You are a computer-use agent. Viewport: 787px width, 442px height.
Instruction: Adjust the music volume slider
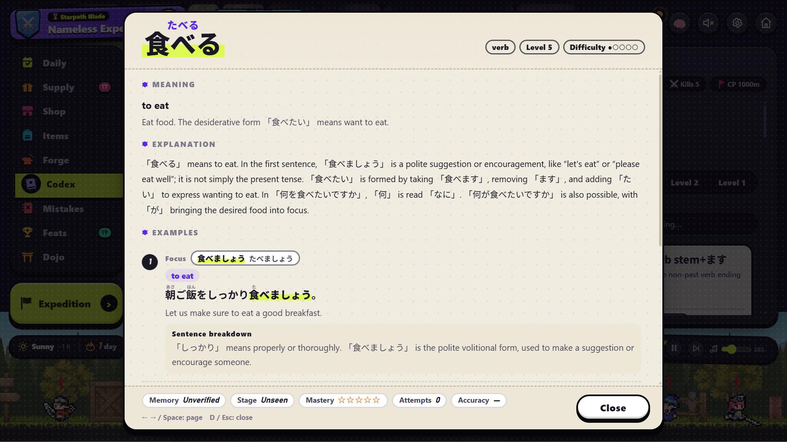point(736,349)
